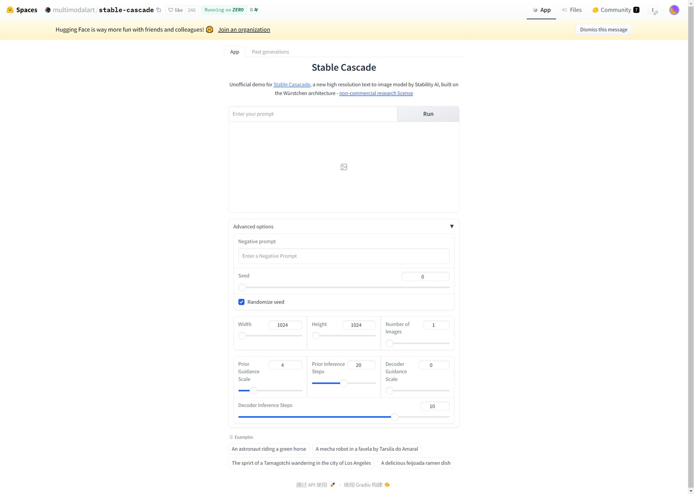
Task: Follow the Join an organization link
Action: coord(244,30)
